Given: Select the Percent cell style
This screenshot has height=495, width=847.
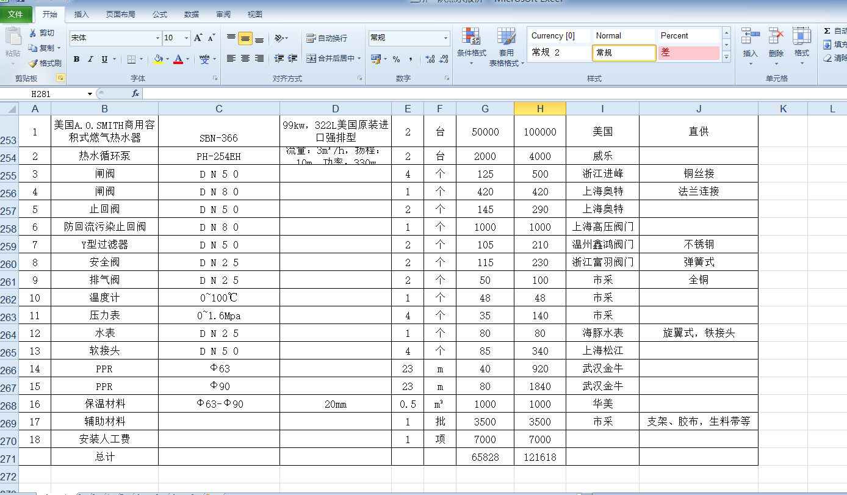Looking at the screenshot, I should (x=690, y=36).
